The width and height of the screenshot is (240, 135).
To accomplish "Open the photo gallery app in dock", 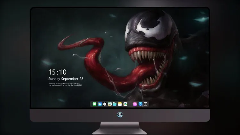I will click(x=125, y=104).
